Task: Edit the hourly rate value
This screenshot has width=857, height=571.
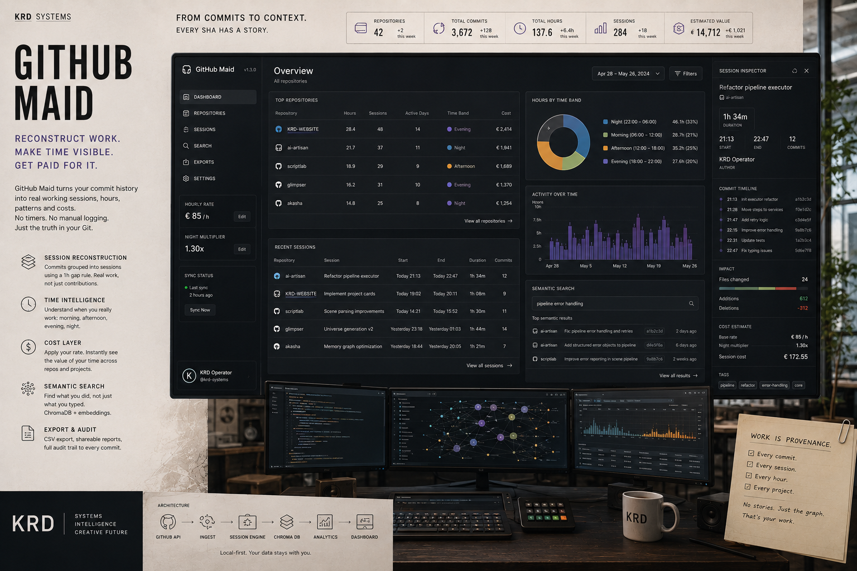Action: click(242, 216)
